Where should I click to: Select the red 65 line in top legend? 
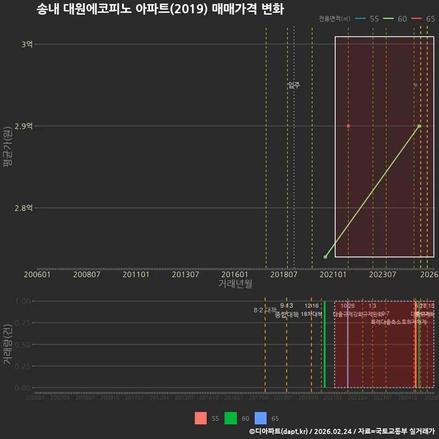416,19
